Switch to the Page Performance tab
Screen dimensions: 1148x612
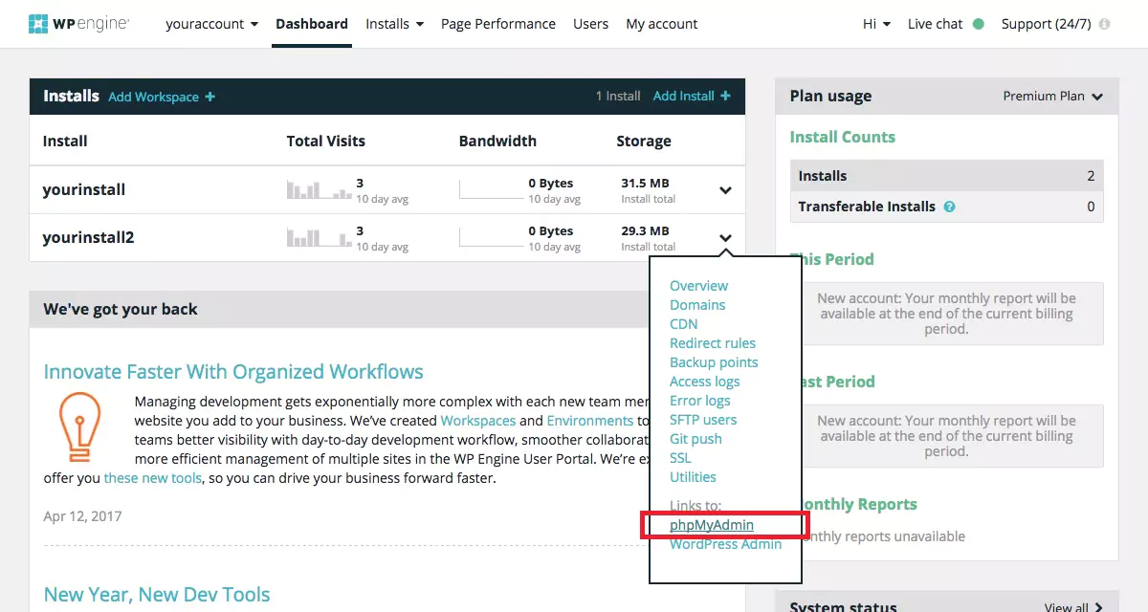click(497, 23)
